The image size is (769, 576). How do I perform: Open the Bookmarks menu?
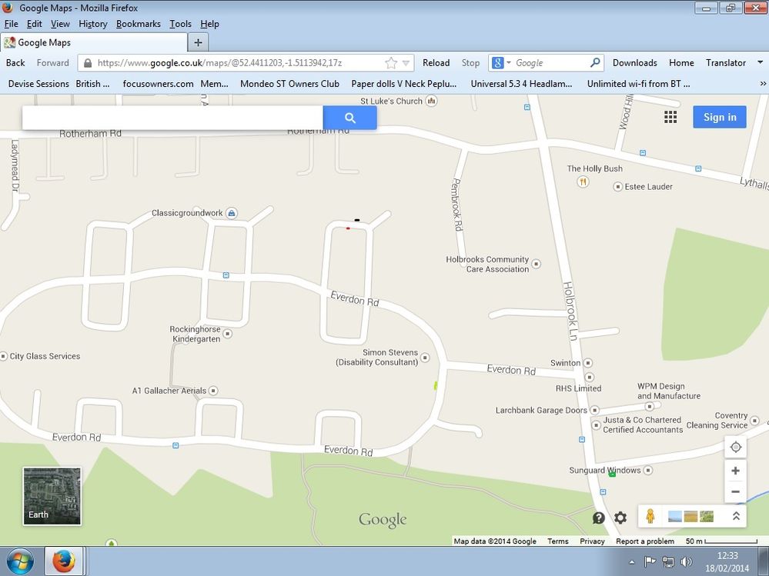tap(139, 24)
